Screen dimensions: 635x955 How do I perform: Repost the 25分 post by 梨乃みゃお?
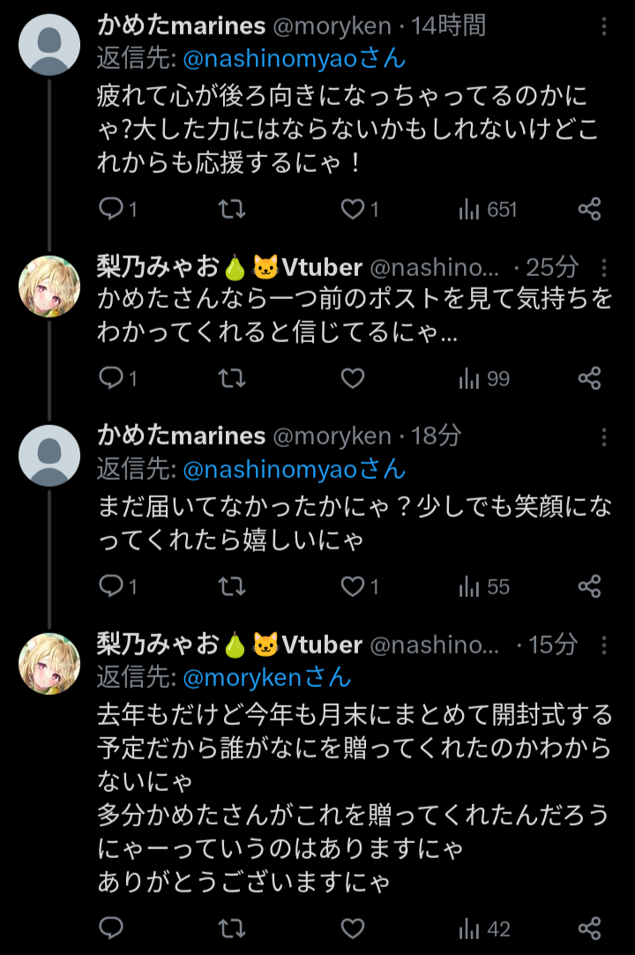pos(232,379)
